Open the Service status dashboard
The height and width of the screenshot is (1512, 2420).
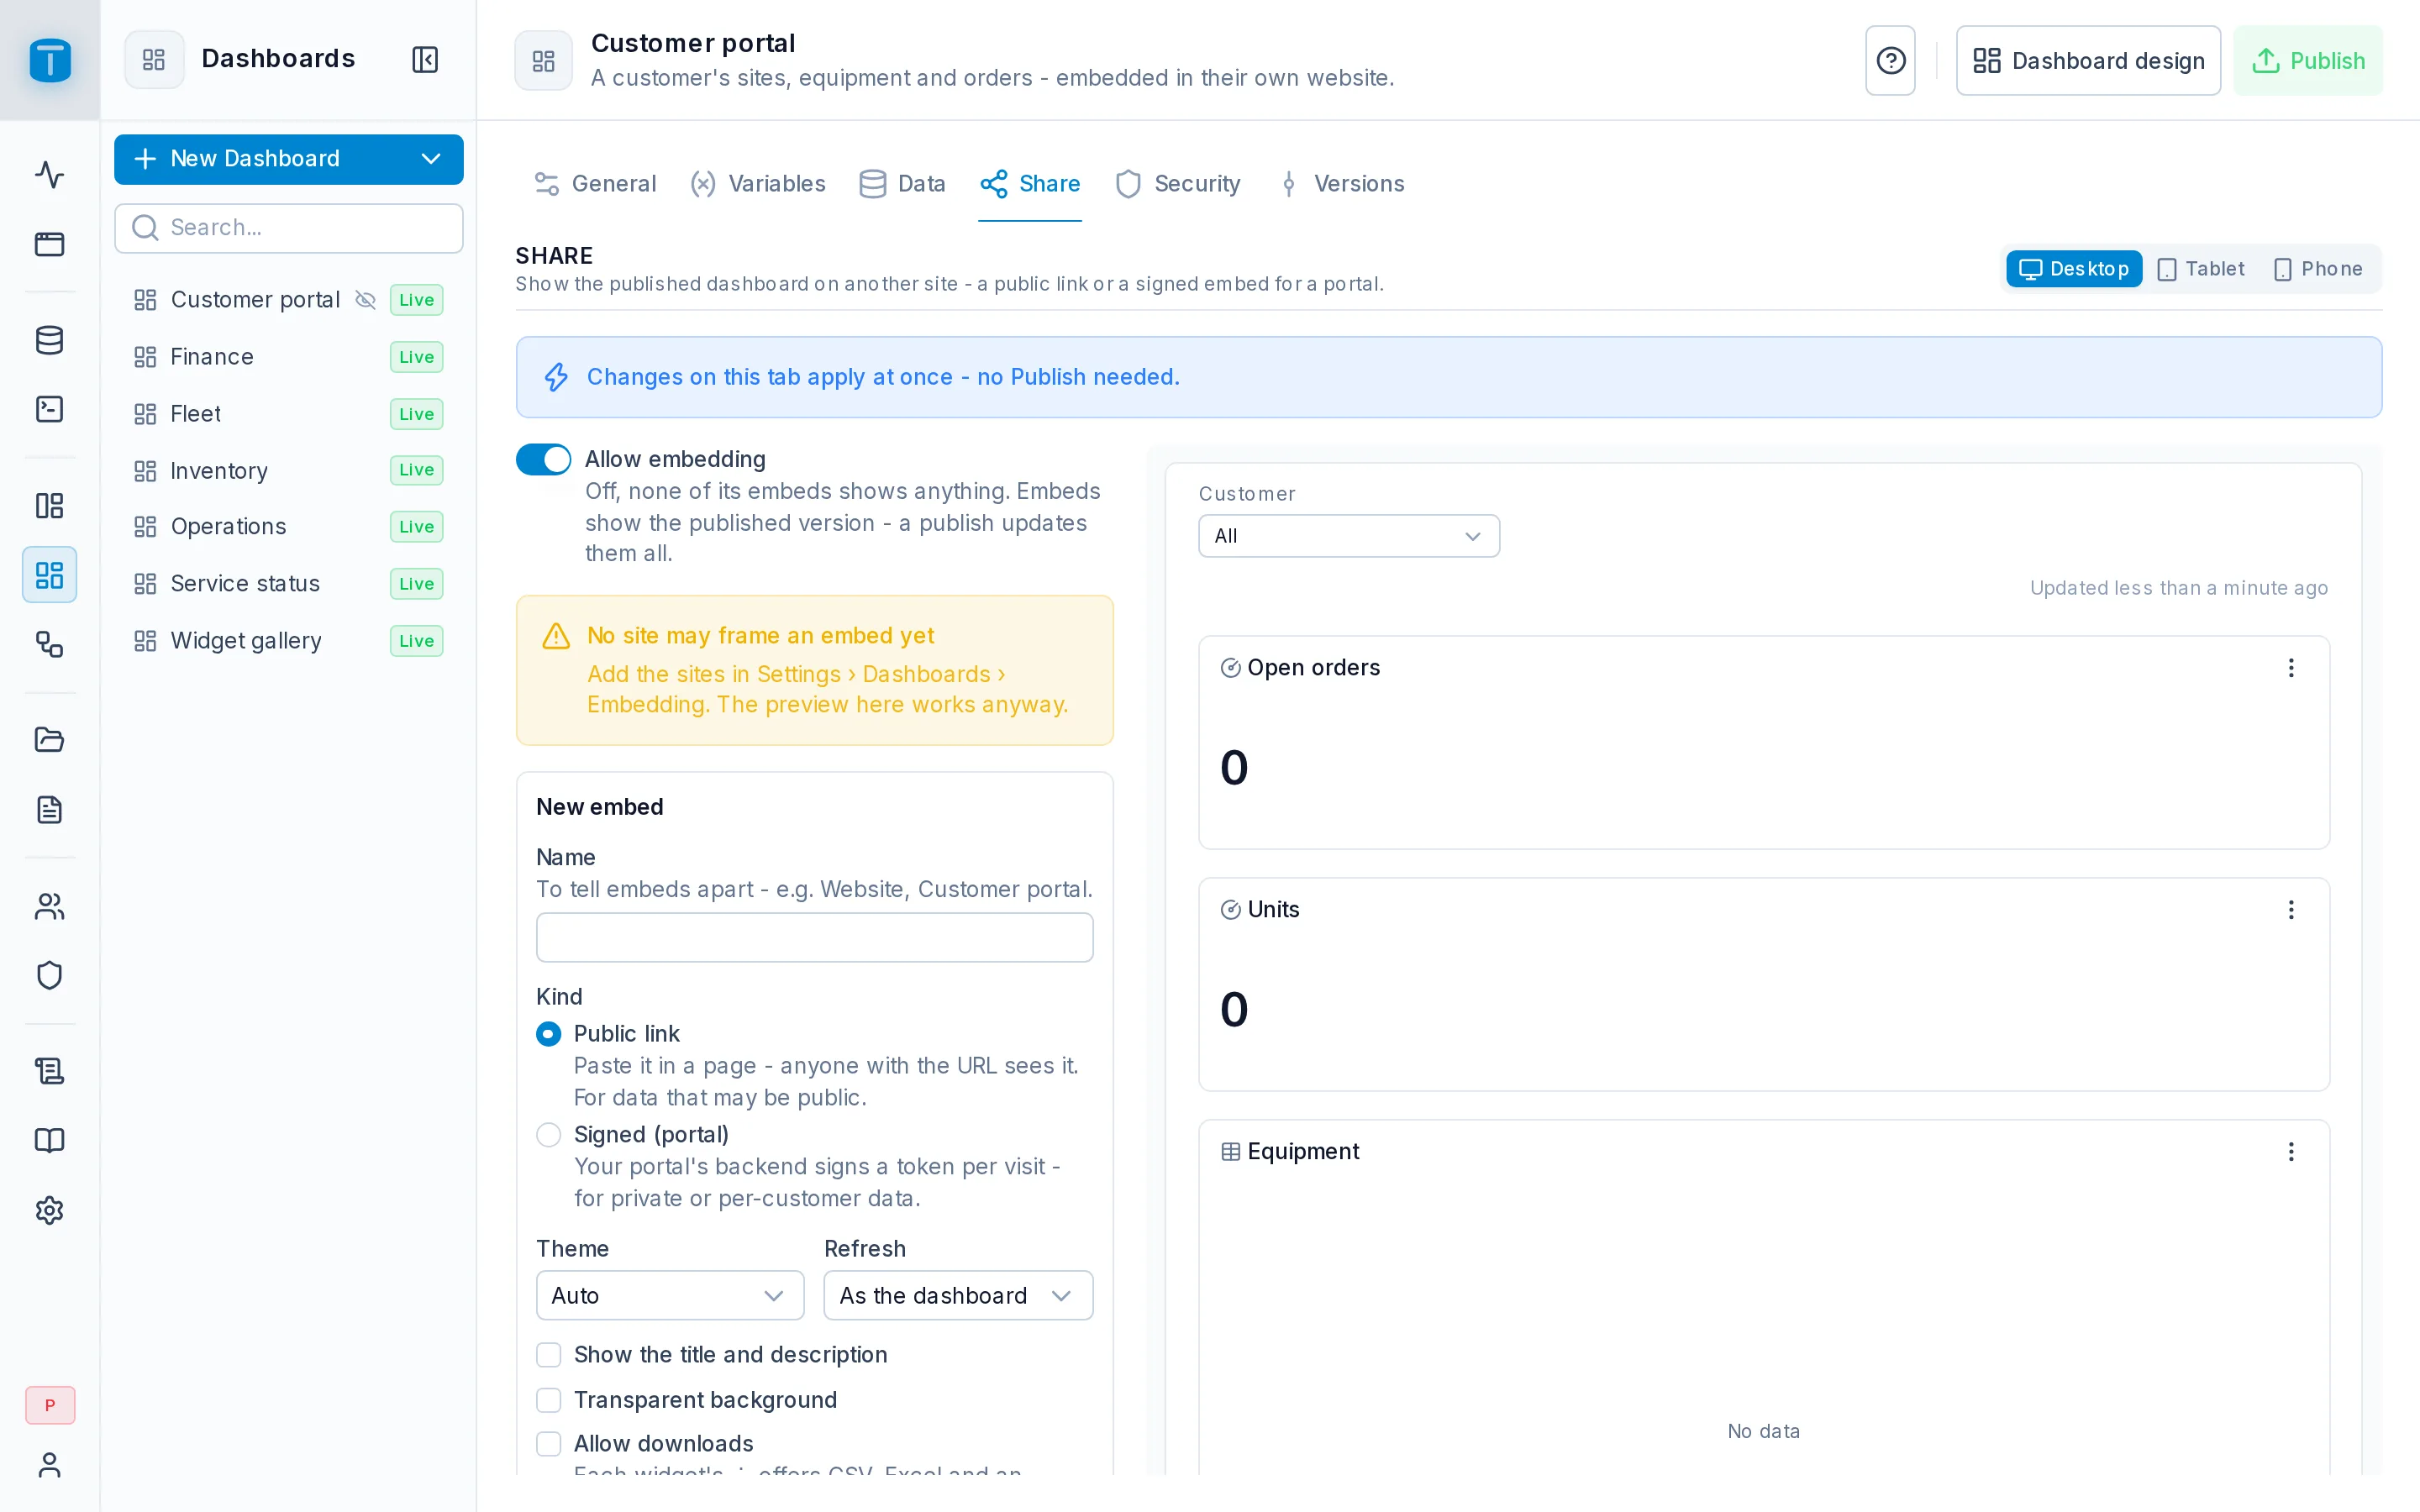(289, 584)
